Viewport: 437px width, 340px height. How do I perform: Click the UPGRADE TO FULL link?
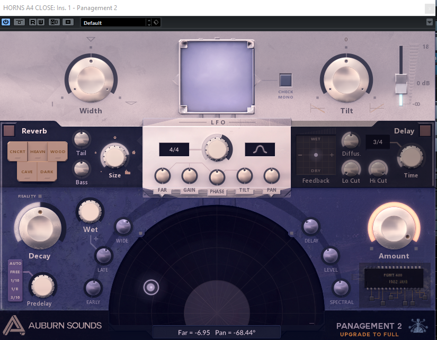(369, 334)
